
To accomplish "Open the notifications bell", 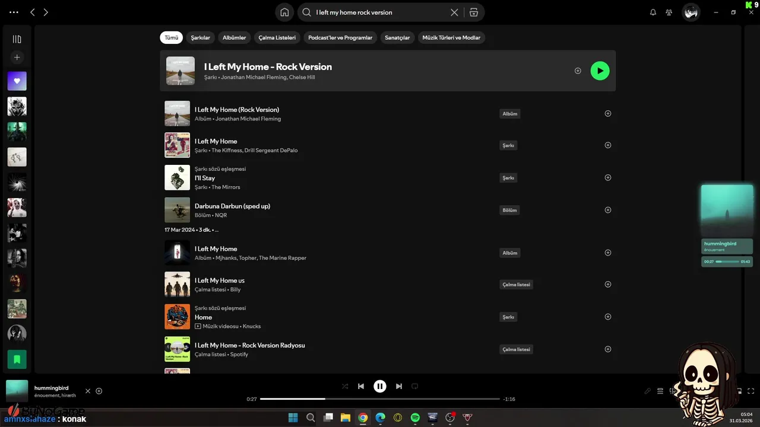I will click(653, 12).
